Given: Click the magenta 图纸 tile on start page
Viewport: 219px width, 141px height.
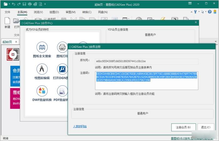Looking at the screenshot, I should [15, 98].
